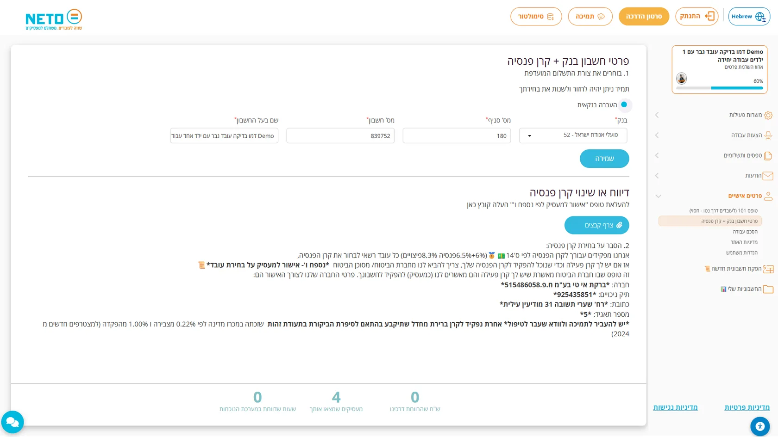The image size is (778, 437).
Task: Play the סרטון הדרכה tutorial video
Action: point(644,16)
